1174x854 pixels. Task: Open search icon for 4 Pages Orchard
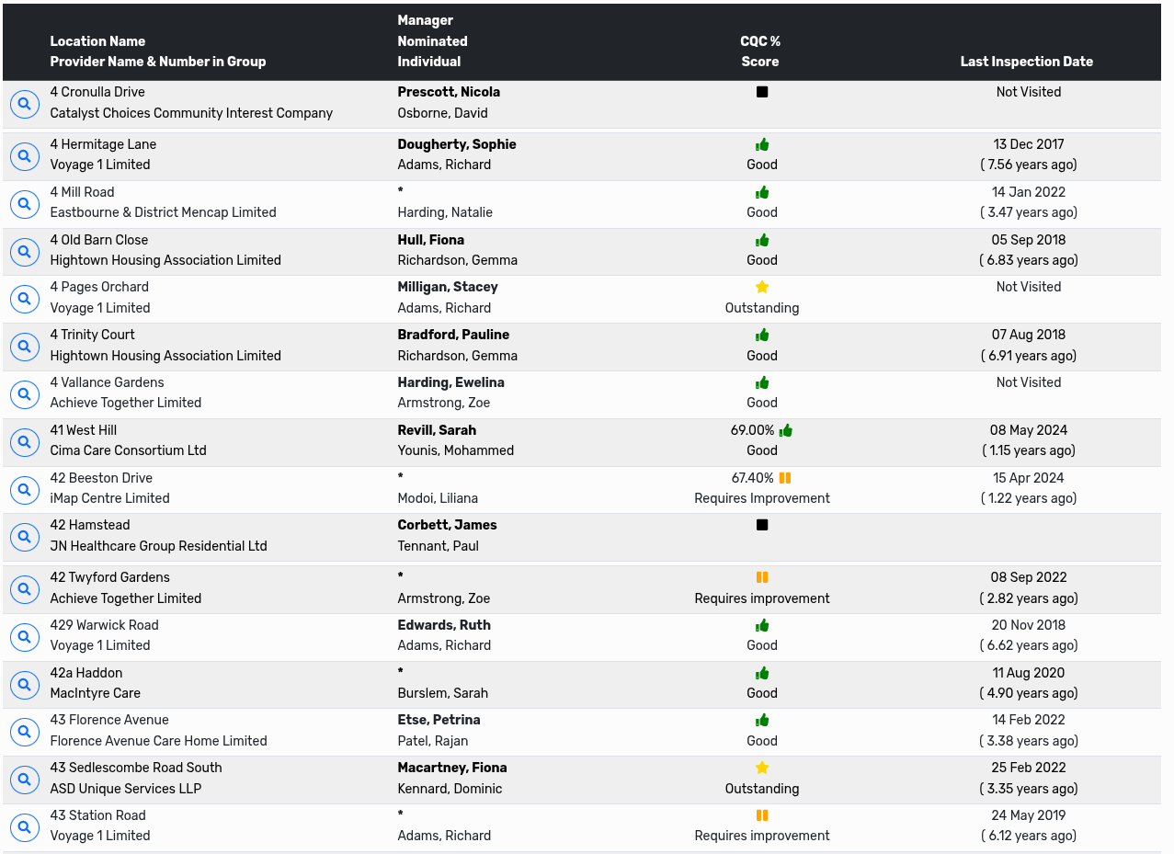pyautogui.click(x=25, y=298)
